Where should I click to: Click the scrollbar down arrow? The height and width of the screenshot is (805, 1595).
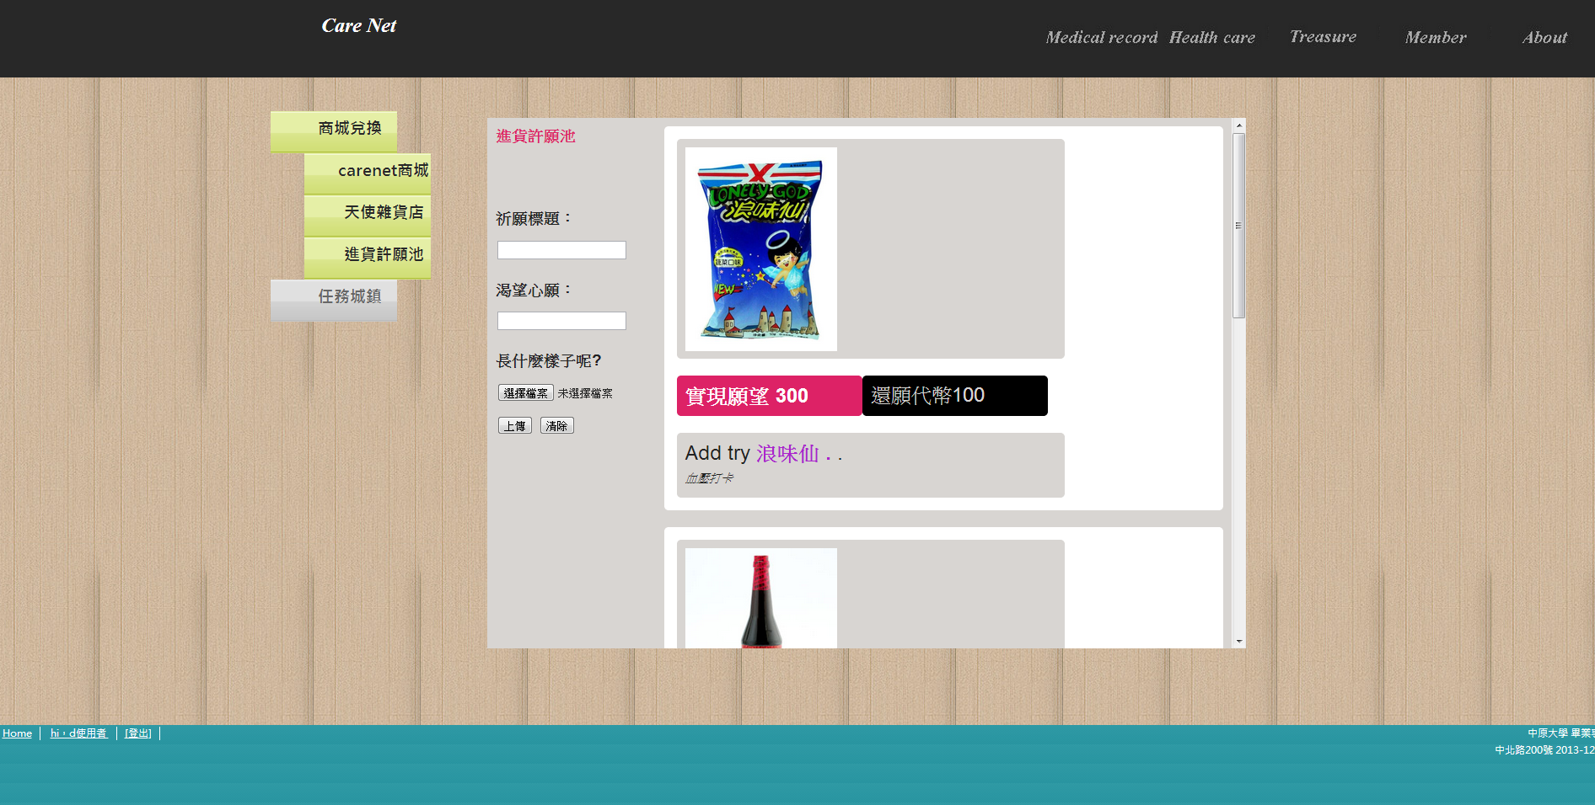[1238, 642]
